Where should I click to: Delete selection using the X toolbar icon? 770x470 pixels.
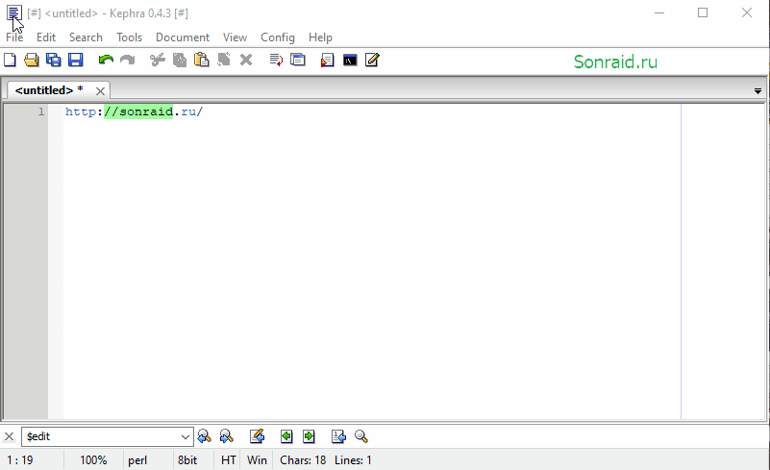click(246, 60)
